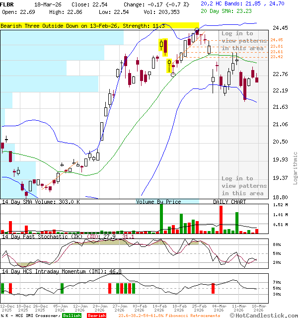The image size is (298, 318).
Task: Select the 23.42 Fibonacci level label
Action: click(277, 57)
